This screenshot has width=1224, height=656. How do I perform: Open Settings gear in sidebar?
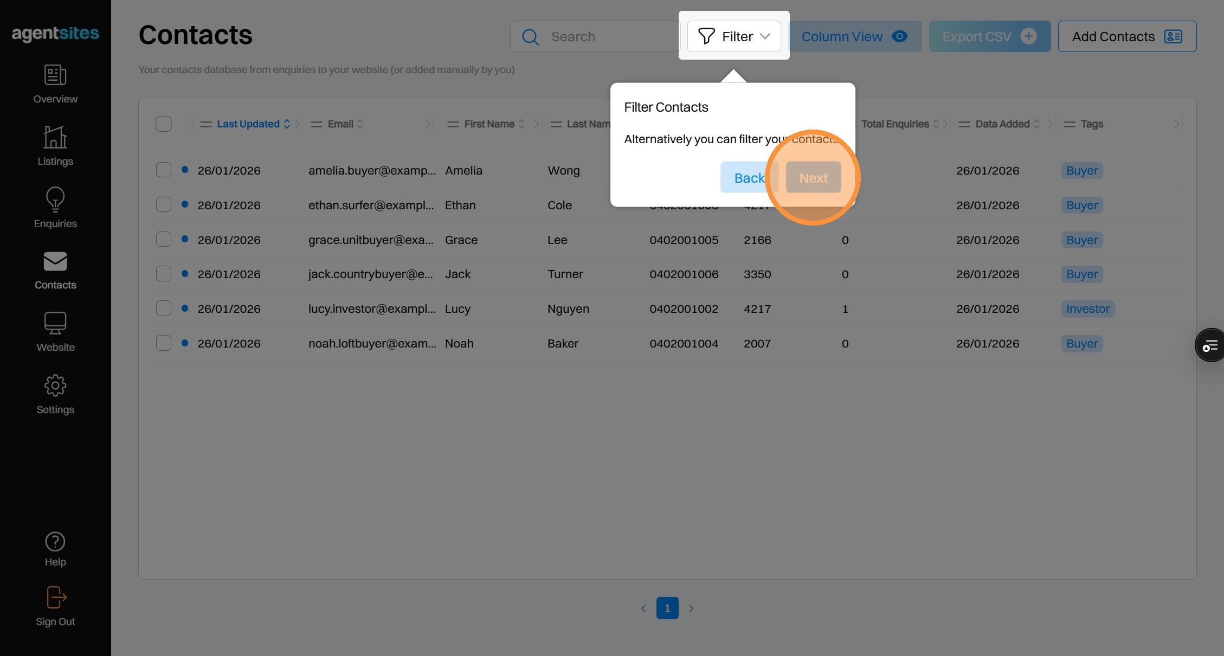[x=55, y=386]
